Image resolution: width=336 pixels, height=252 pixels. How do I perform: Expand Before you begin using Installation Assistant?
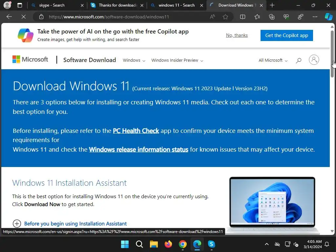70,223
